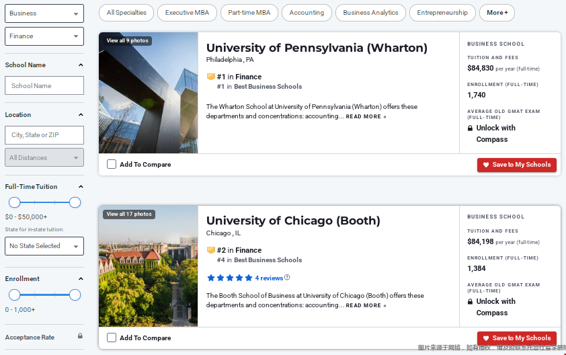Select the Executive MBA specialty tab
The height and width of the screenshot is (355, 566).
188,13
